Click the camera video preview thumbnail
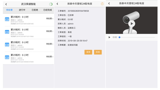The width and height of the screenshot is (160, 90). click(132, 20)
